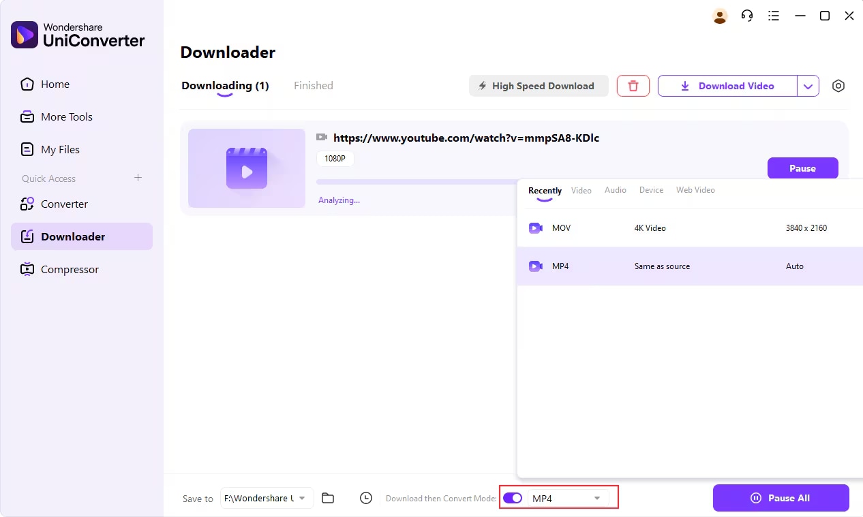Expand the Download Video arrow dropdown
The width and height of the screenshot is (863, 517).
coord(808,86)
